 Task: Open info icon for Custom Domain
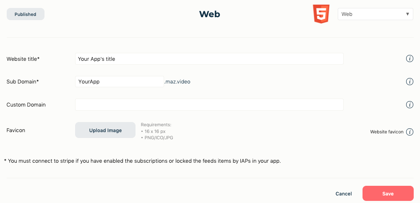410,105
